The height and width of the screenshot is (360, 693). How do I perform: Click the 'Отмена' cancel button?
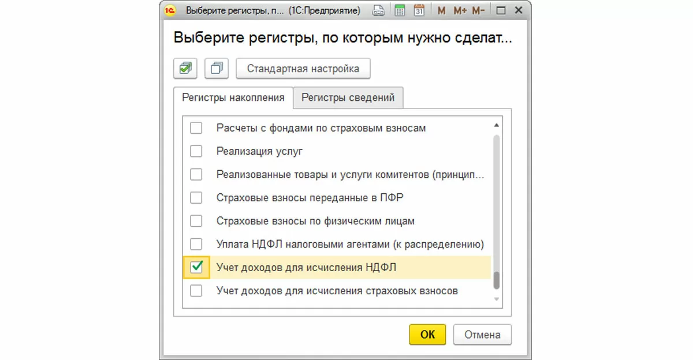pyautogui.click(x=482, y=334)
